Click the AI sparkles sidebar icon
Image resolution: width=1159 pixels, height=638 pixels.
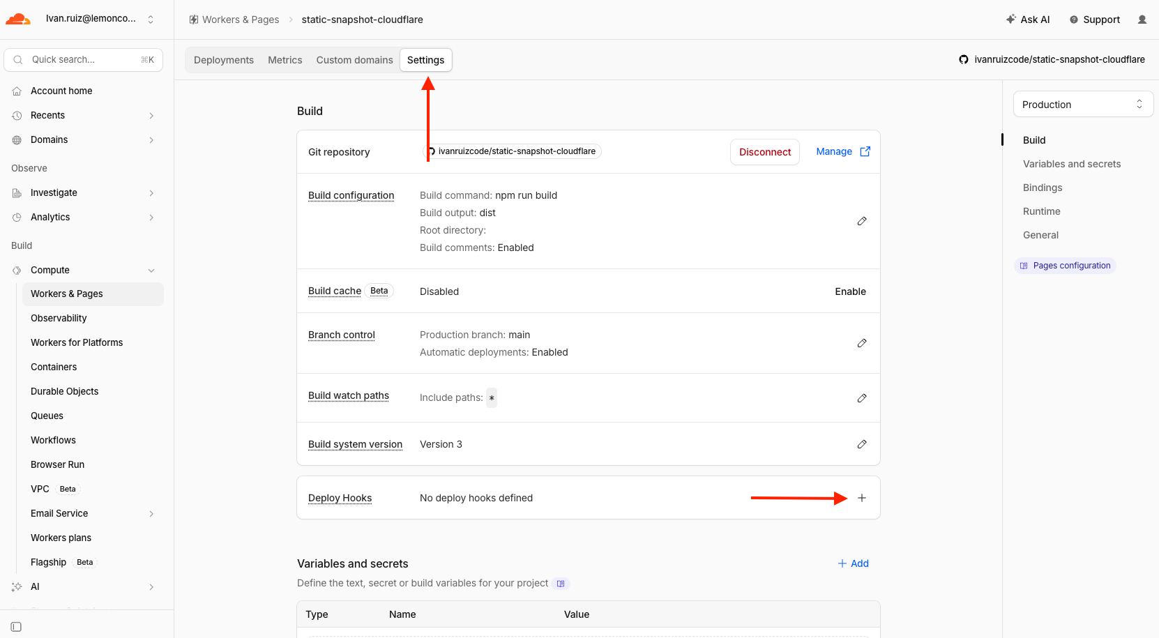click(17, 586)
